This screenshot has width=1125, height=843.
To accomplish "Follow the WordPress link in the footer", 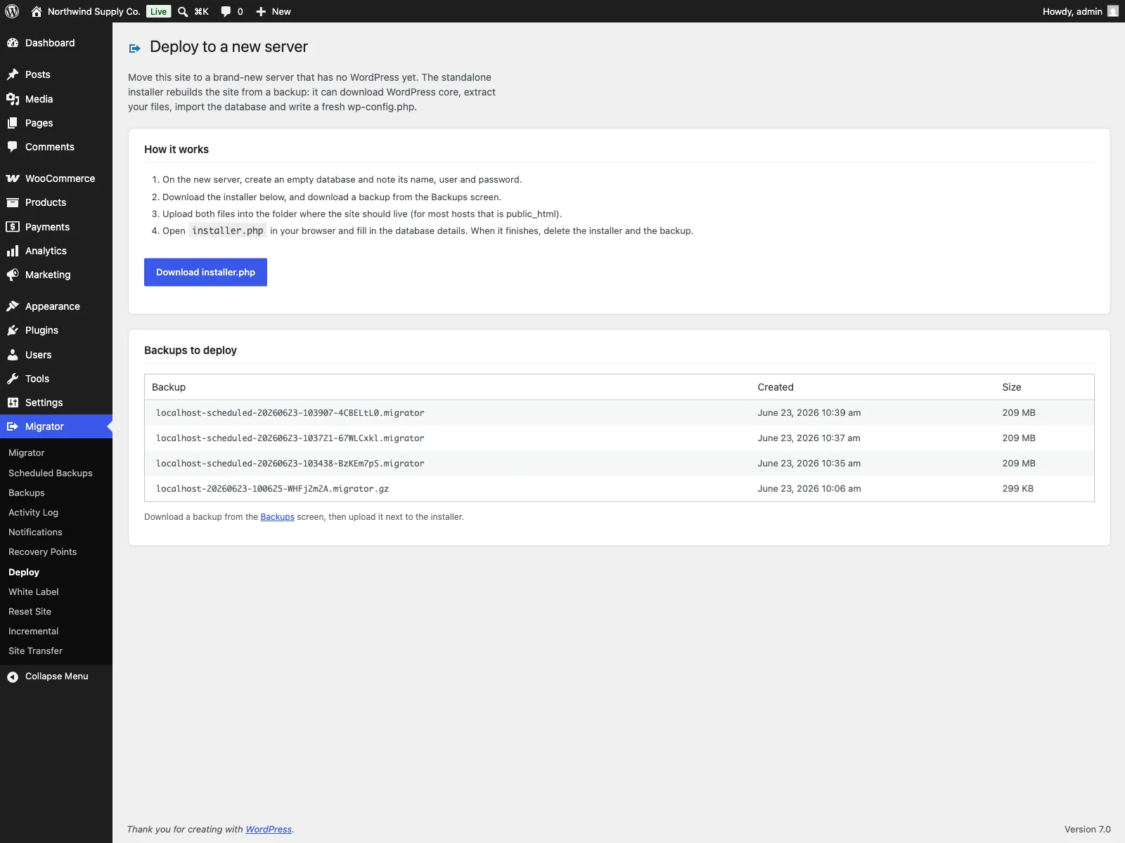I will pyautogui.click(x=269, y=830).
